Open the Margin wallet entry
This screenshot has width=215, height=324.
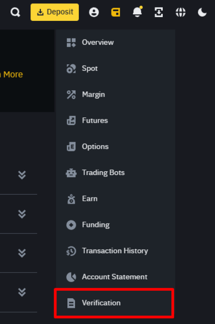click(x=115, y=94)
